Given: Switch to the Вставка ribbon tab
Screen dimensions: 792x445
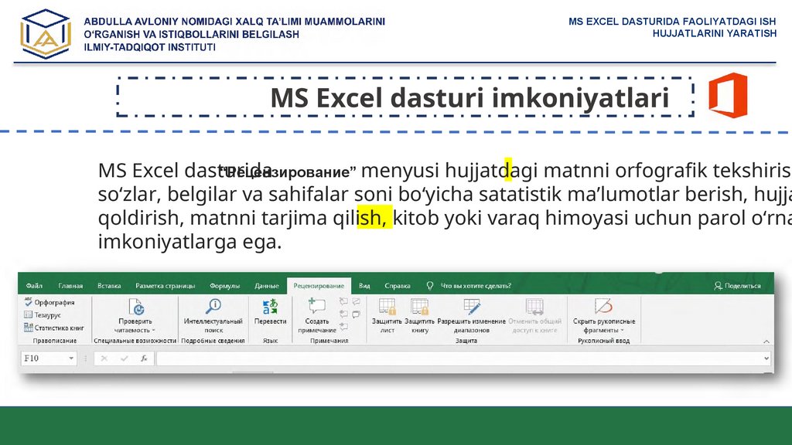Looking at the screenshot, I should coord(109,286).
